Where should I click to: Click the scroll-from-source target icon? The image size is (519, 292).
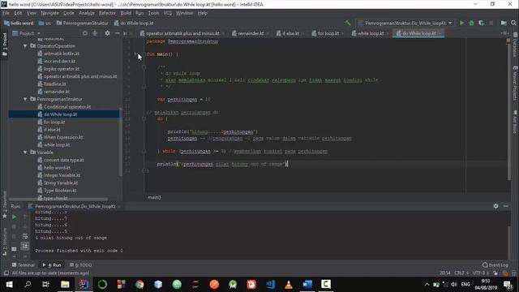tap(85, 33)
